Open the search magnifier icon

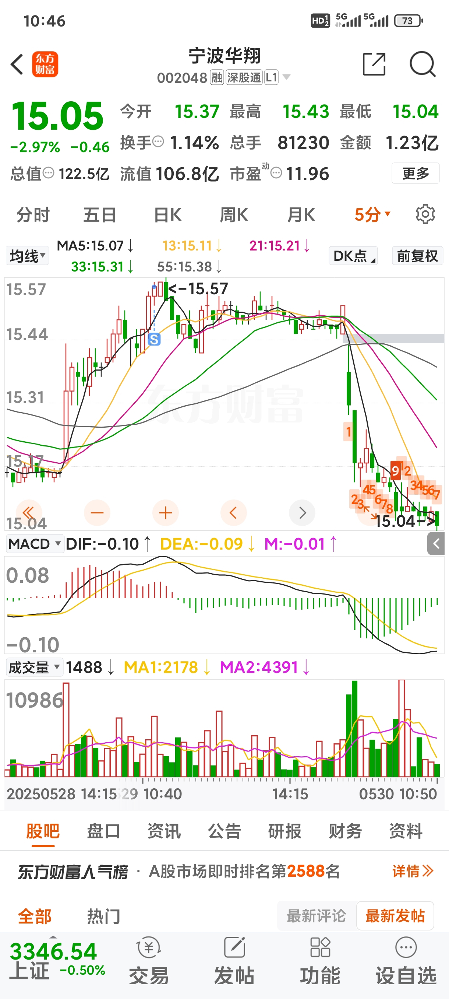tap(423, 64)
